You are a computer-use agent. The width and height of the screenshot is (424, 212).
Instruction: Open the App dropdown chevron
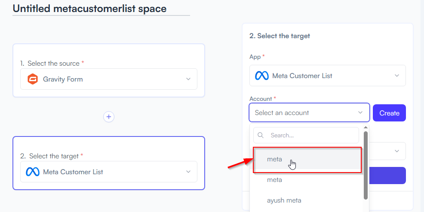click(x=396, y=76)
